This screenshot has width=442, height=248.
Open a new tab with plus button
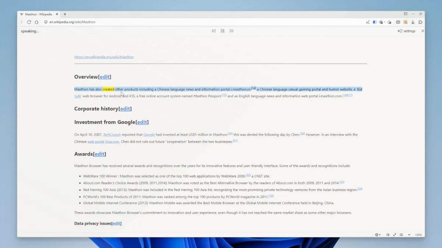[65, 14]
